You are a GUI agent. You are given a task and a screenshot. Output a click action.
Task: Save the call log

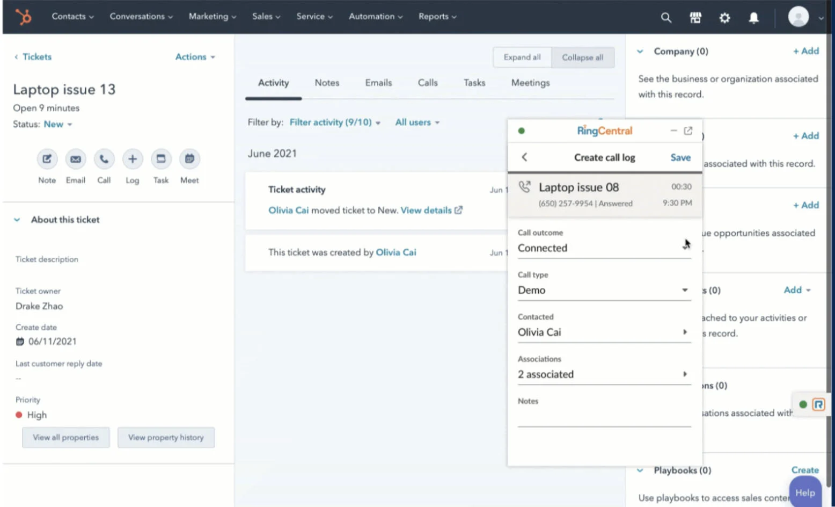[x=680, y=157]
